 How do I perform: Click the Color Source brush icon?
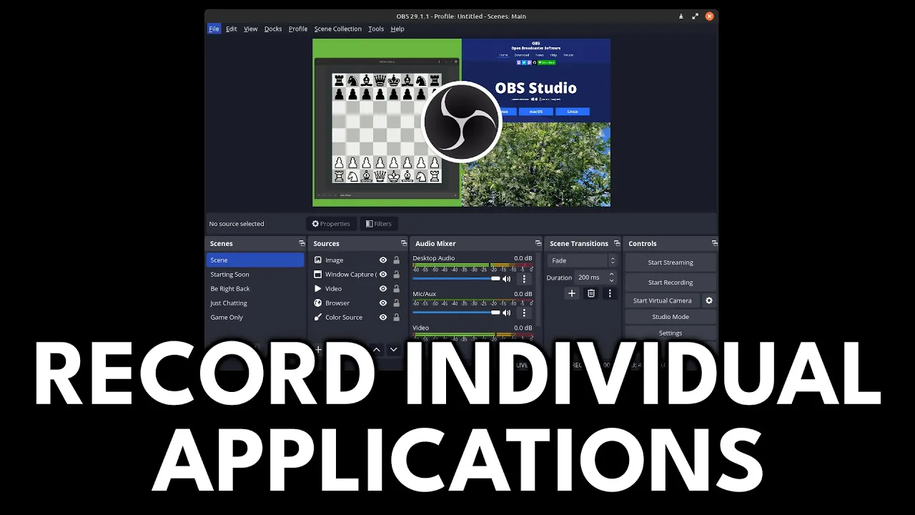pyautogui.click(x=318, y=318)
